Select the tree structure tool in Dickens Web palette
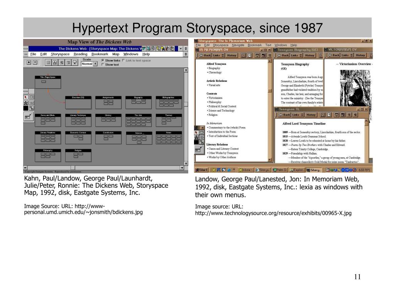The height and width of the screenshot is (296, 395). click(32, 108)
